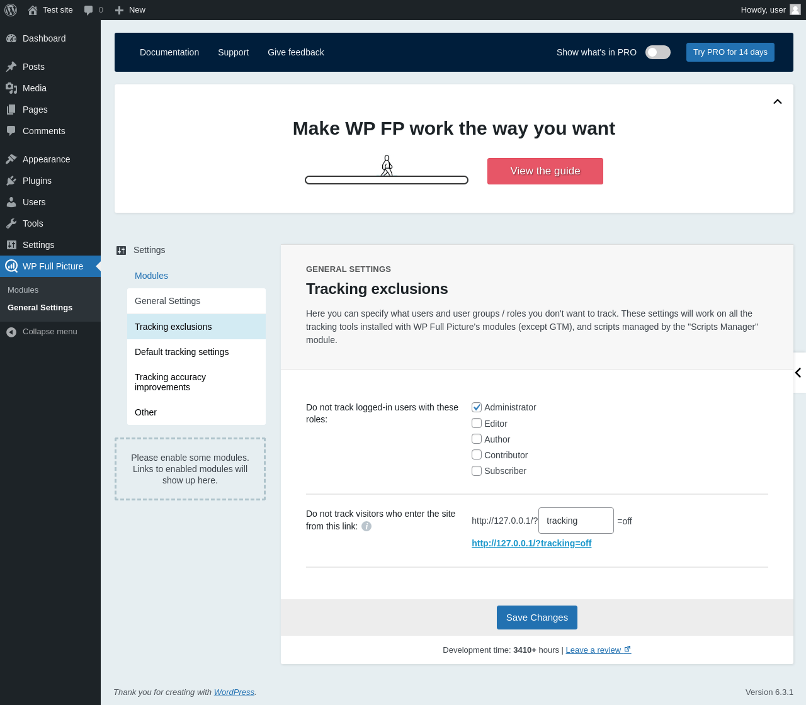Open the WordPress footer link
The width and height of the screenshot is (806, 705).
point(234,692)
